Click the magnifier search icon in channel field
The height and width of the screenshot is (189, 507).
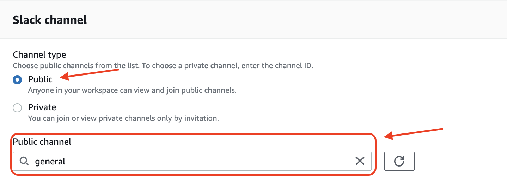pos(24,161)
